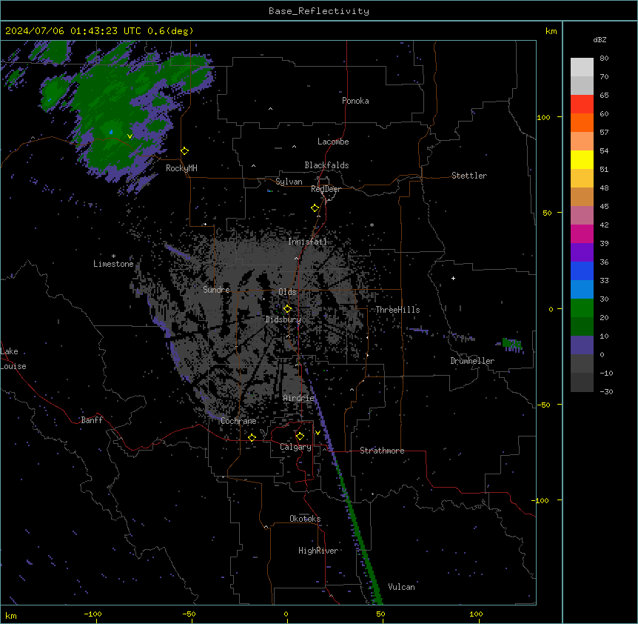Viewport: 638px width, 624px height.
Task: Click the Ponoka town label
Action: tap(355, 101)
